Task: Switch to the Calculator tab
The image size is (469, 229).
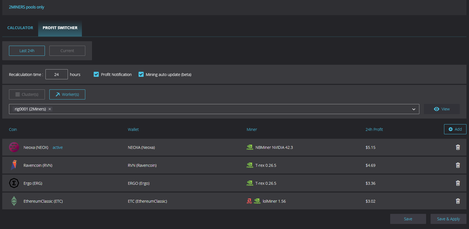Action: 20,28
